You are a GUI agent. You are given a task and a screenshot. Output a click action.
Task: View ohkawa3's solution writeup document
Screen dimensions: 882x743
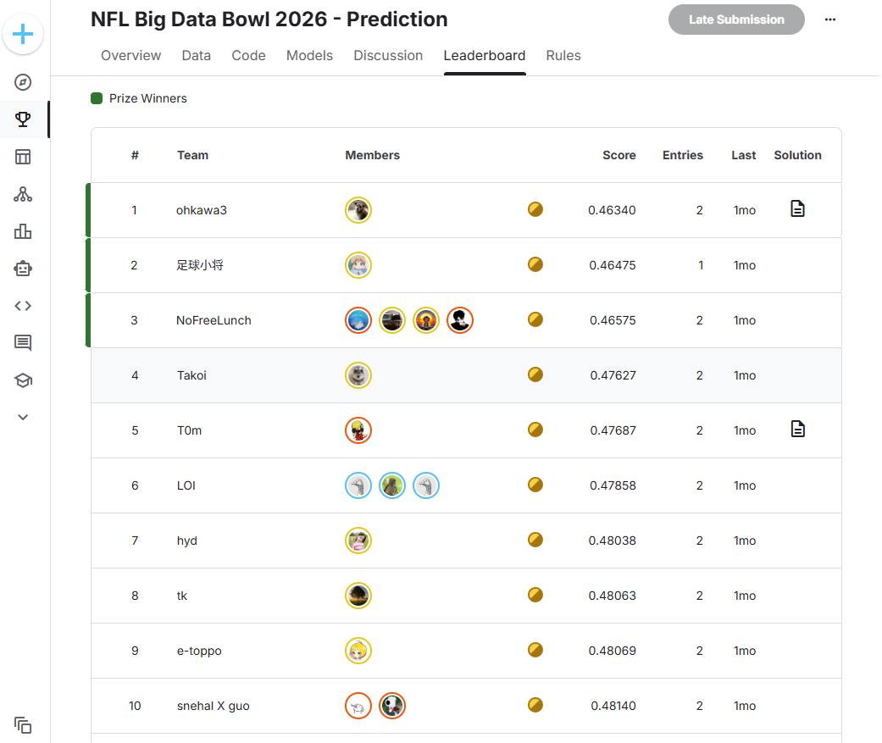[x=797, y=208]
